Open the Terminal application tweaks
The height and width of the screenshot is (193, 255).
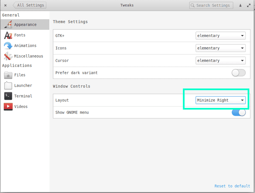(25, 96)
